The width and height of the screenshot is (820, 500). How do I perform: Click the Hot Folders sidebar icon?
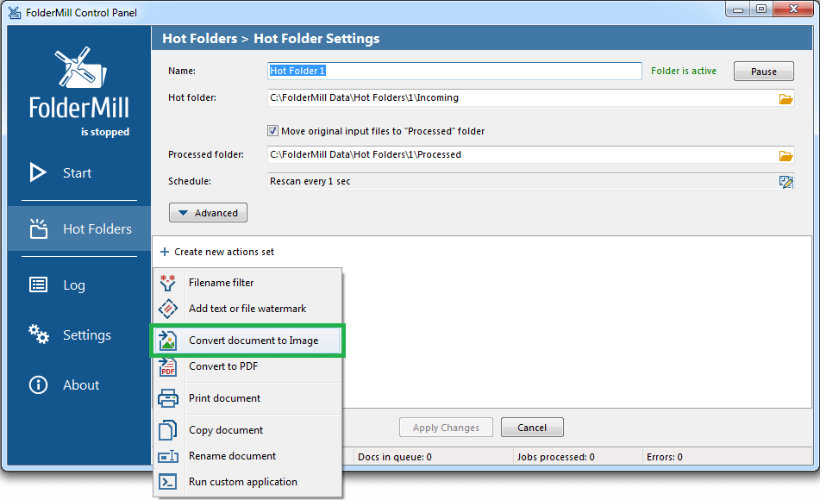(38, 228)
